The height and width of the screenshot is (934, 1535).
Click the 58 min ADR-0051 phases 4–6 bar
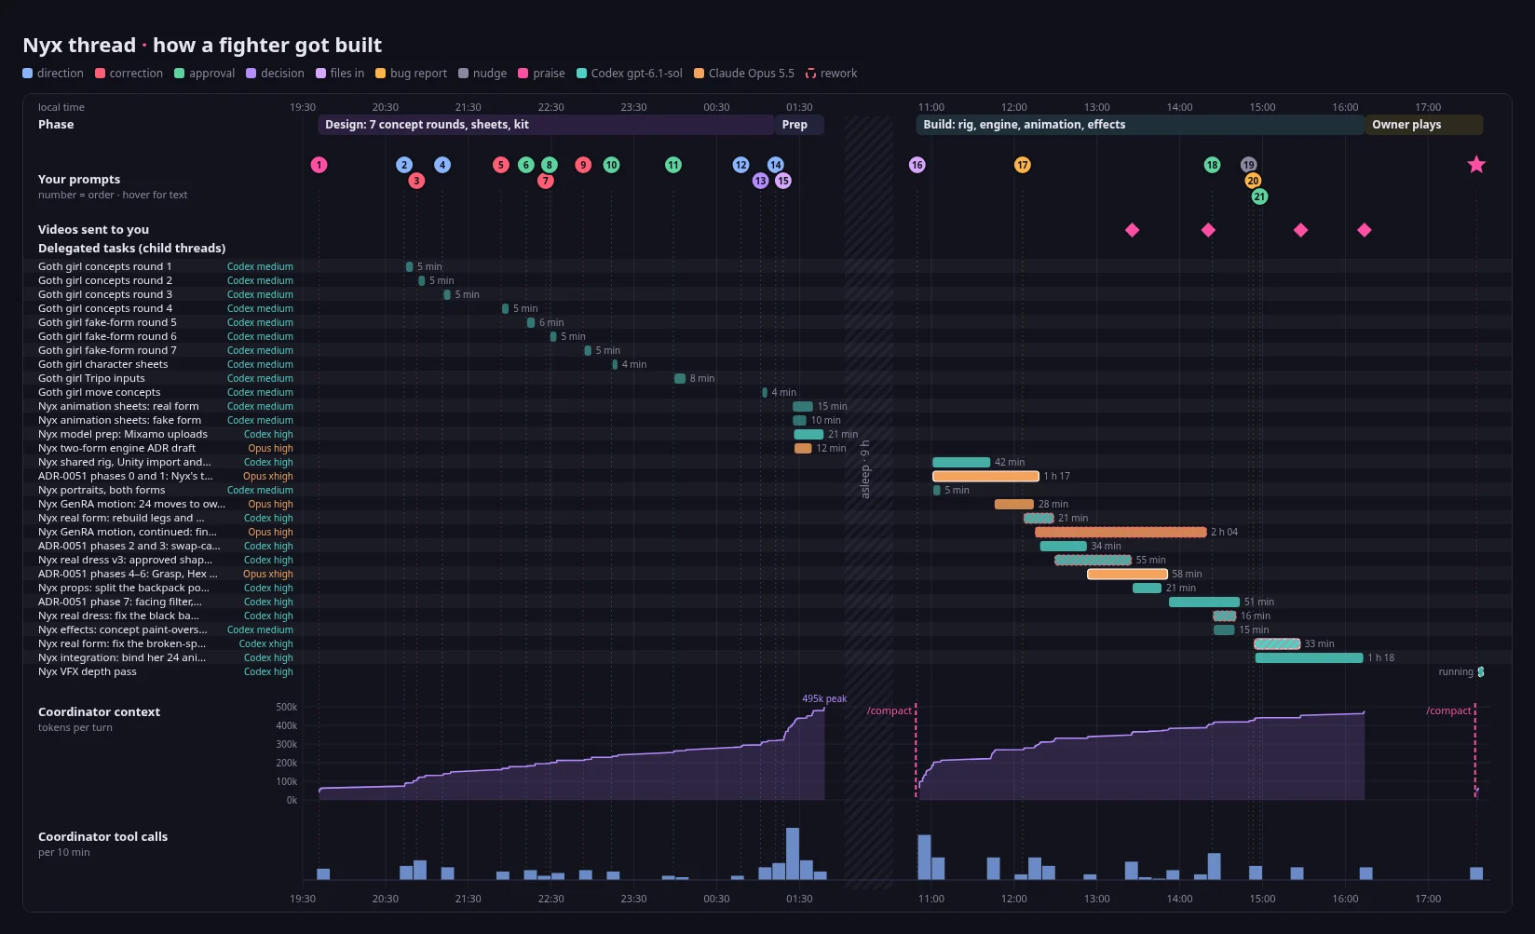tap(1127, 574)
